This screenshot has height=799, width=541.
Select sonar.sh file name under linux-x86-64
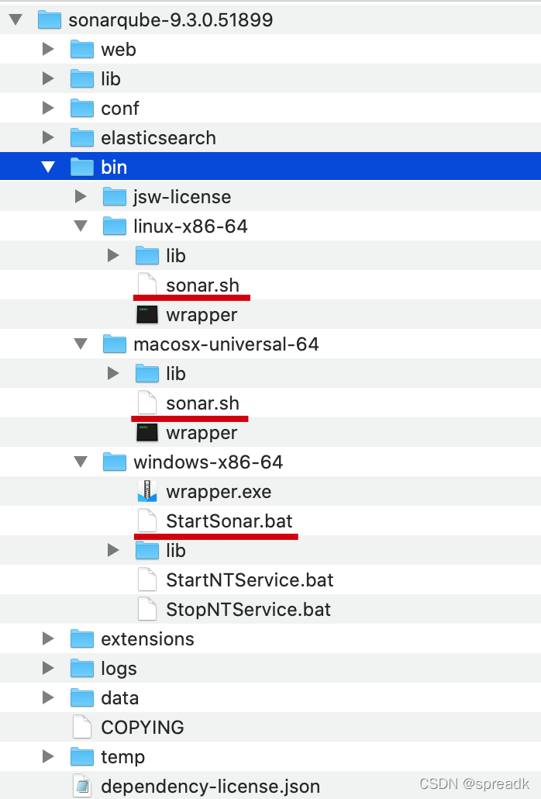(x=202, y=285)
